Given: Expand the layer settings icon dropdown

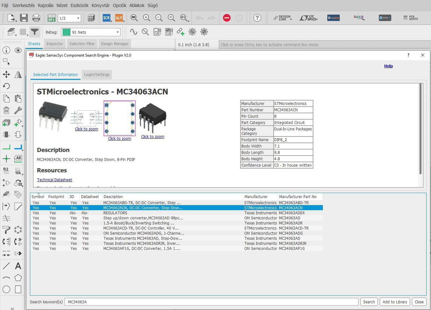Looking at the screenshot, I should 16,35.
